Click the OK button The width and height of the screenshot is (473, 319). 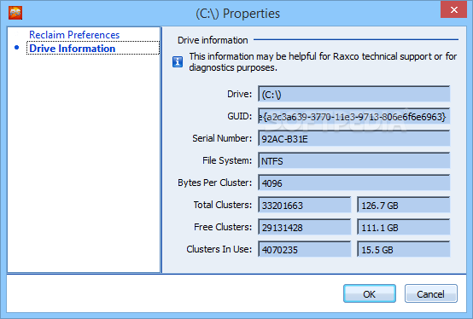pos(369,293)
